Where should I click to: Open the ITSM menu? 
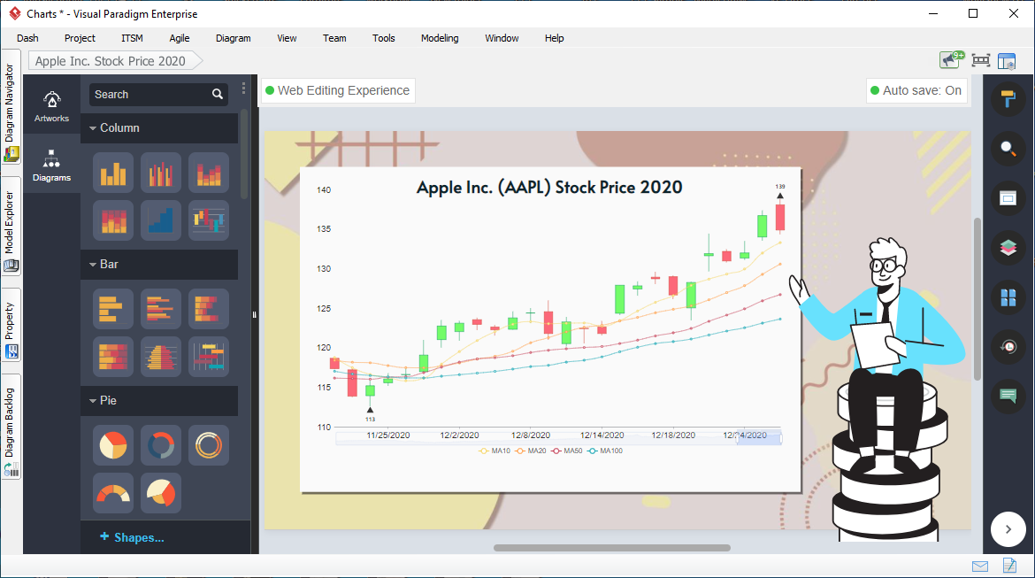tap(132, 38)
